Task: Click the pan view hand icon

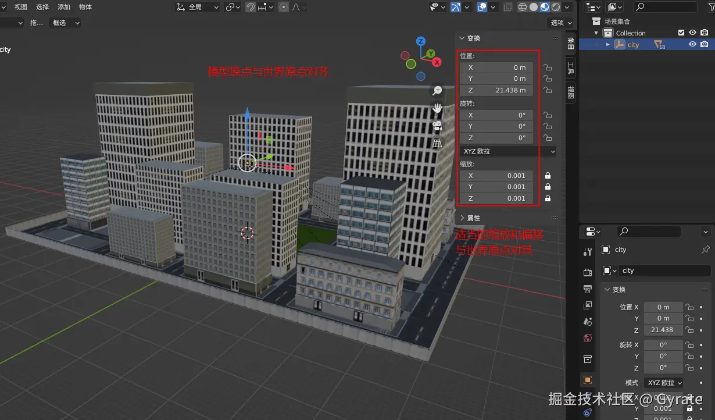Action: [437, 108]
